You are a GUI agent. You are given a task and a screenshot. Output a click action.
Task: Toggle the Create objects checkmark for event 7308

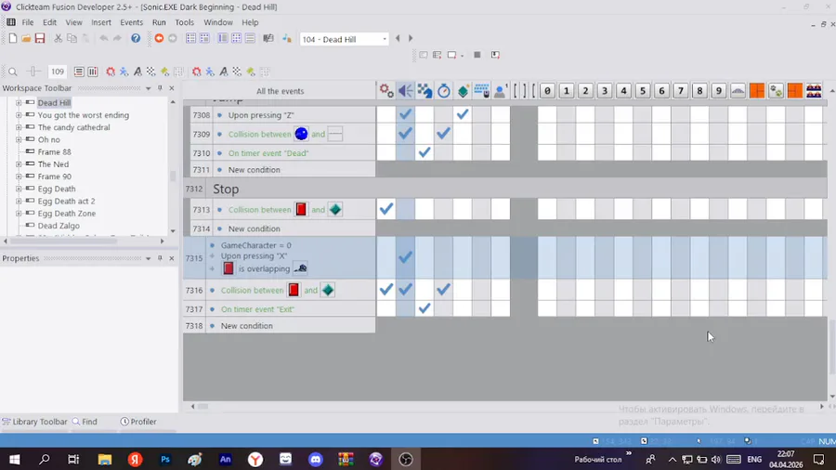click(x=463, y=114)
